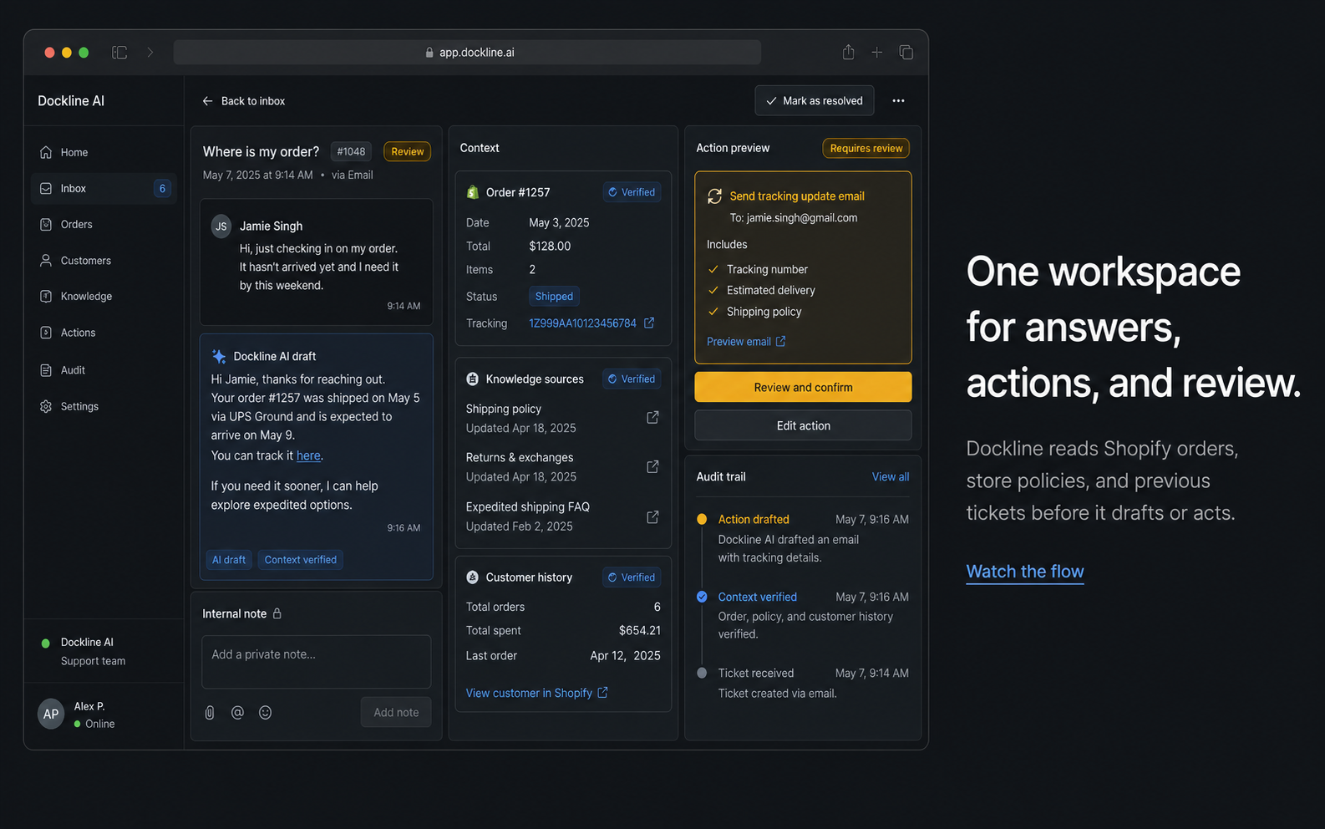Click Verified badge on Knowledge sources
The height and width of the screenshot is (829, 1325).
[632, 379]
